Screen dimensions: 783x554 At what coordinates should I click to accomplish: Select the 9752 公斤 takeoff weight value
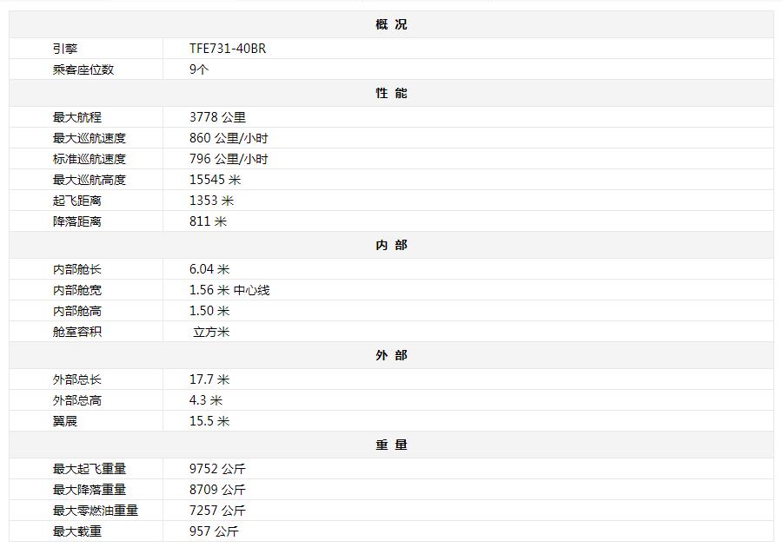click(217, 469)
